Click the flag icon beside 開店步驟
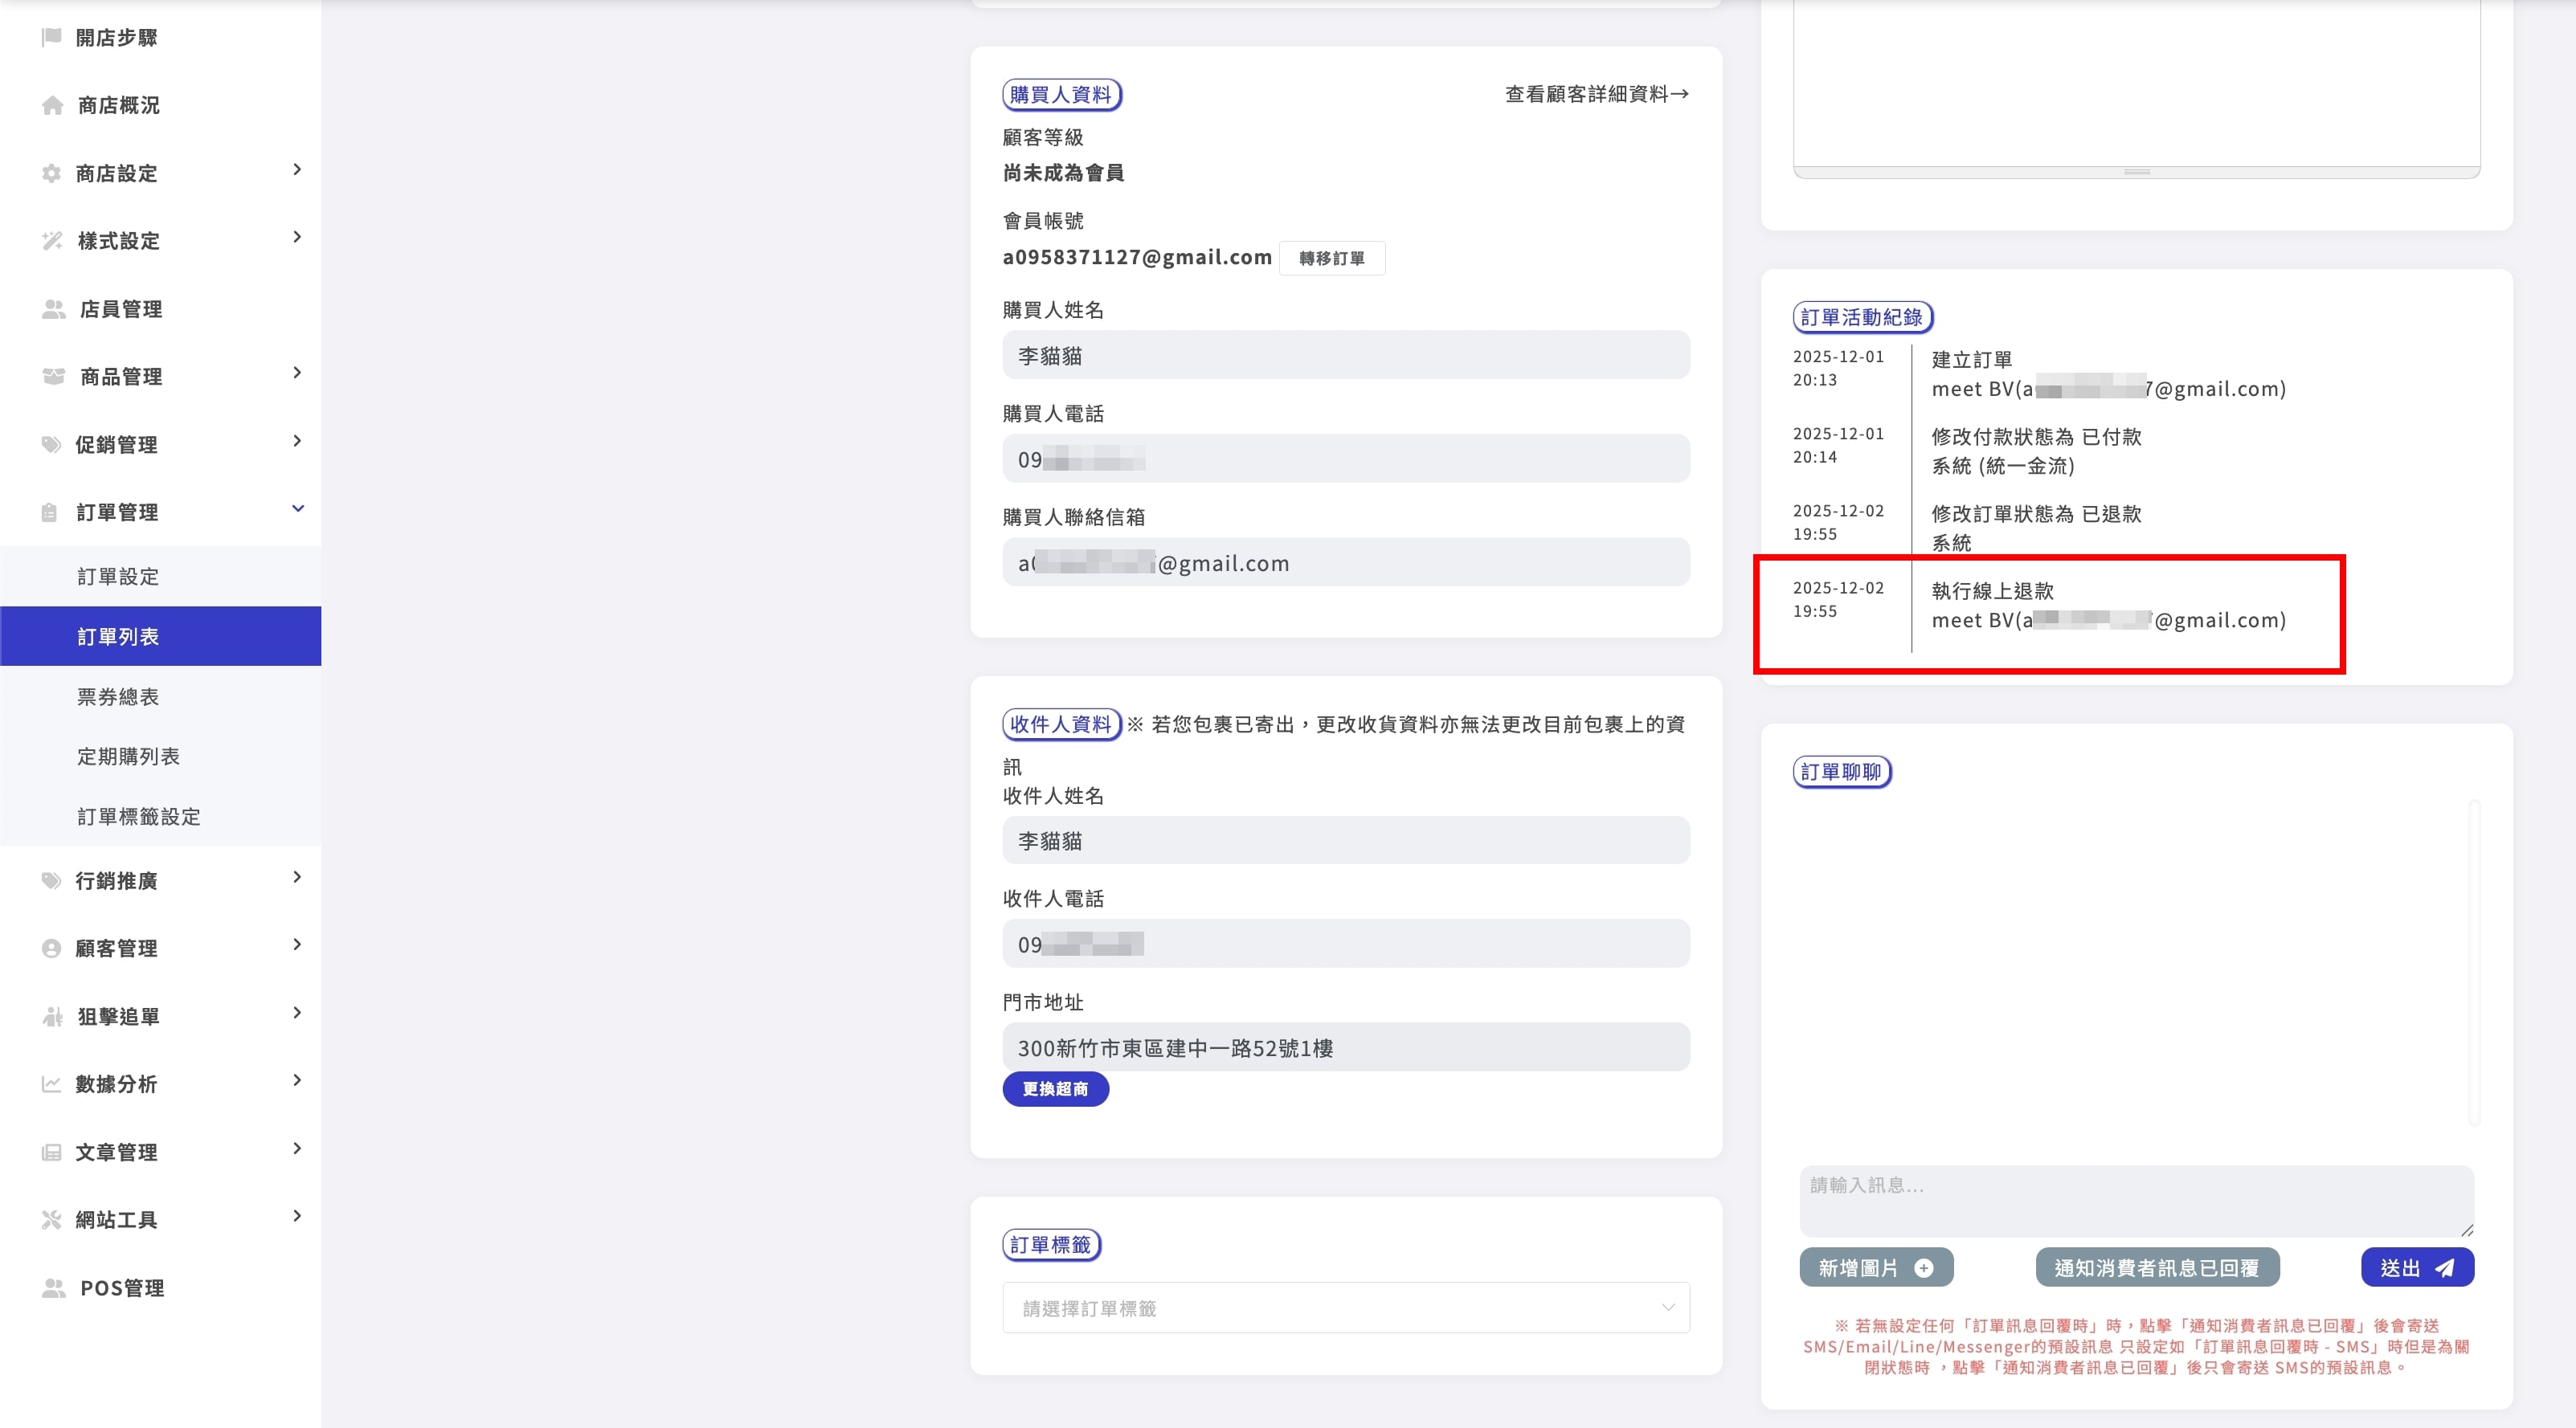This screenshot has width=2576, height=1428. click(52, 37)
